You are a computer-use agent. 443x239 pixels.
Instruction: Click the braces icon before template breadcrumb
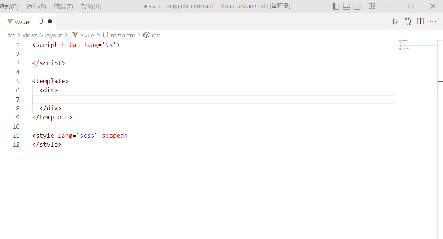tap(106, 35)
